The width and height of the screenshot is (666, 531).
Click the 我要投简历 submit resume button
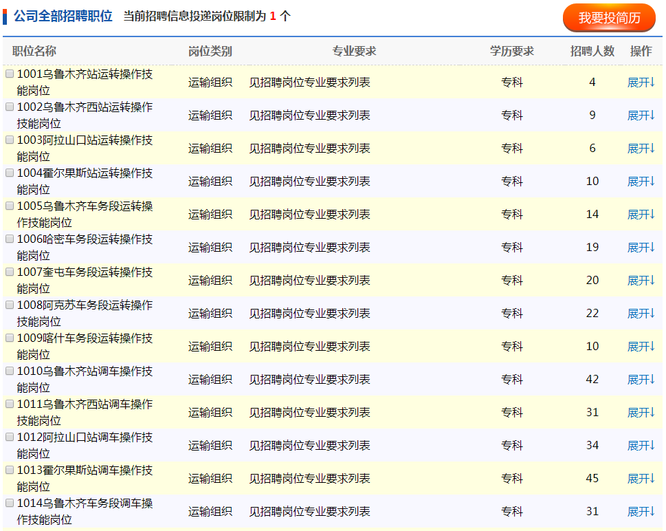tap(608, 18)
